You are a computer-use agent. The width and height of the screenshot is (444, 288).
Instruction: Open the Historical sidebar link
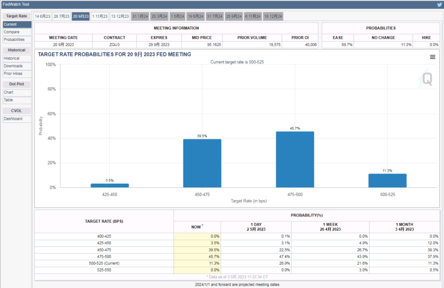(x=17, y=58)
